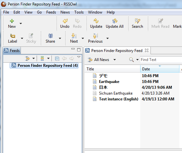Sort news by Date column header
The height and width of the screenshot is (153, 182).
coord(160,69)
